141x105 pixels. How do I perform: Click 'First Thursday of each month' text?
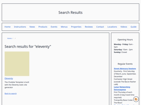tap(124, 95)
